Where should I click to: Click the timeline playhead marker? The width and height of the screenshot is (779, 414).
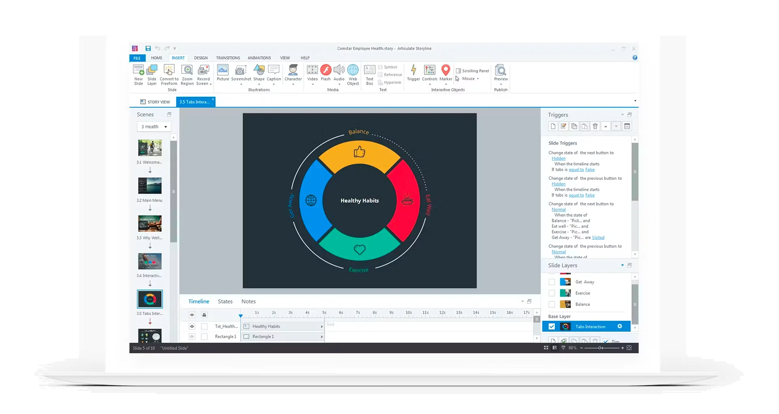241,316
